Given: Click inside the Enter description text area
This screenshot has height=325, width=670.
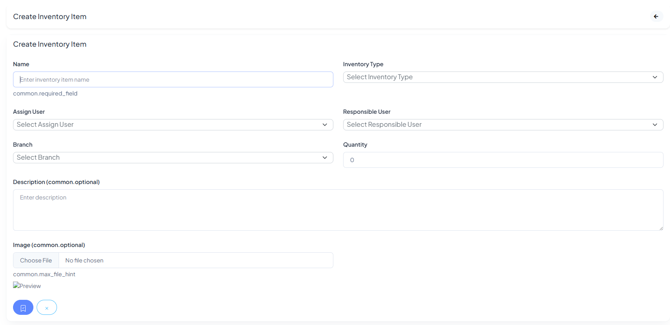Looking at the screenshot, I should tap(338, 210).
